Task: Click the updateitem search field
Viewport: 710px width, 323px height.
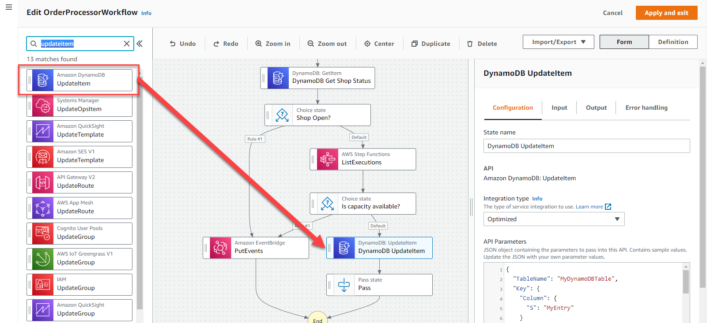Action: pyautogui.click(x=80, y=44)
